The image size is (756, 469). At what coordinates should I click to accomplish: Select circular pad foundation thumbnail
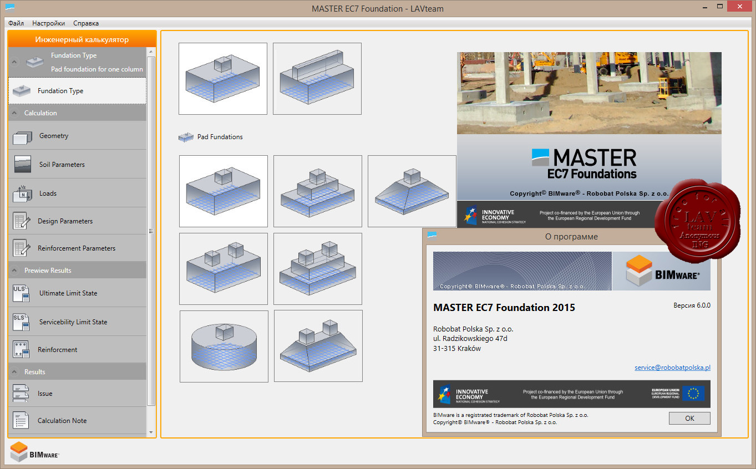click(x=224, y=346)
